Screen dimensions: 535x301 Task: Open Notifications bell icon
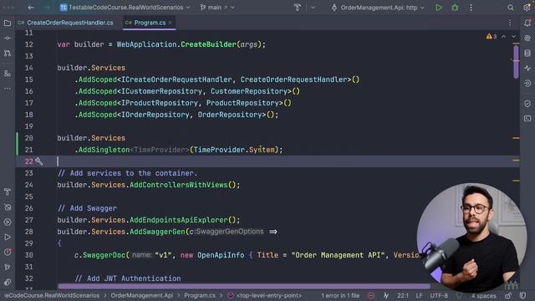pyautogui.click(x=527, y=23)
